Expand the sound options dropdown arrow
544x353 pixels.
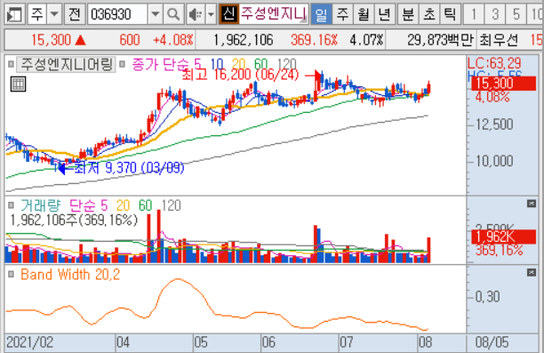[211, 14]
